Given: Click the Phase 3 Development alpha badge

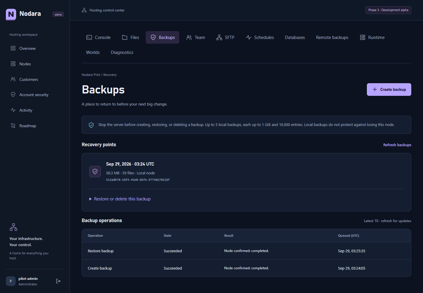Looking at the screenshot, I should pos(388,10).
